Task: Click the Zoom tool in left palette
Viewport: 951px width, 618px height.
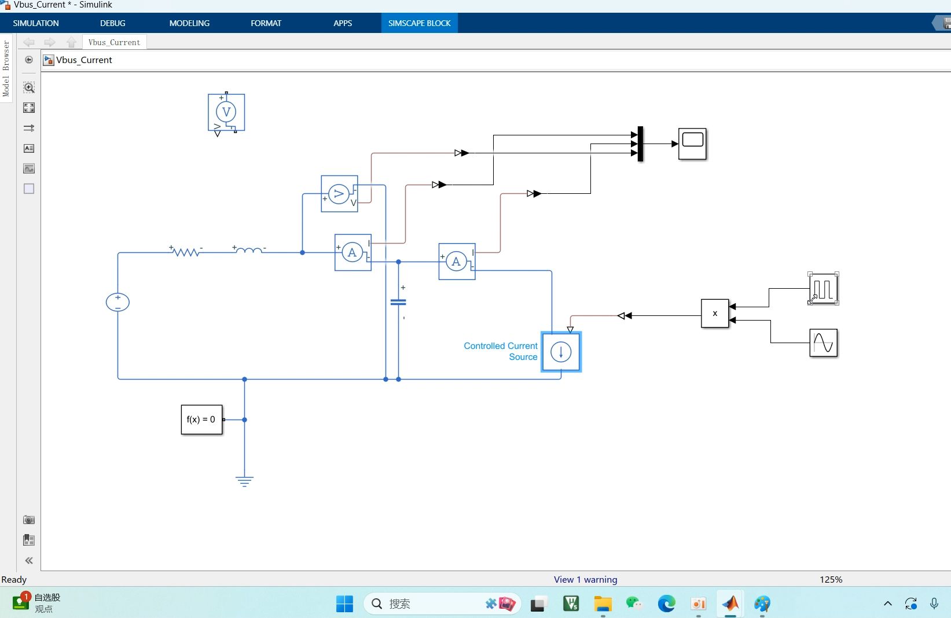Action: tap(29, 87)
